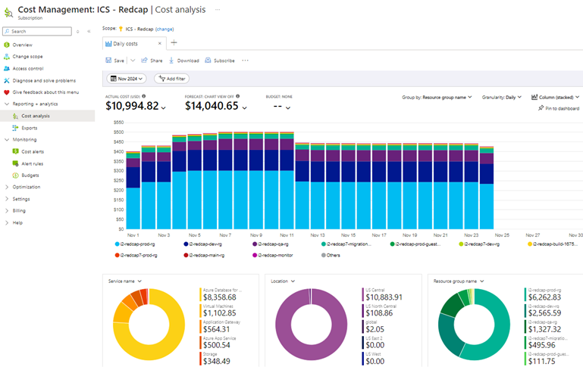Open the header ellipsis next to Cost analysis

click(x=218, y=10)
